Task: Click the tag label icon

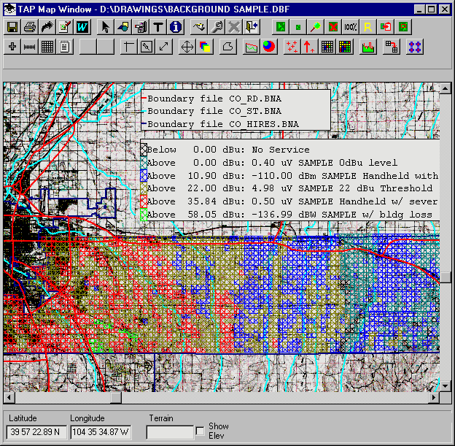Action: (199, 27)
